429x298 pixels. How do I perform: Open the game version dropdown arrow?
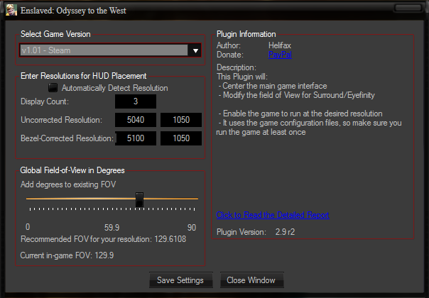pyautogui.click(x=195, y=50)
